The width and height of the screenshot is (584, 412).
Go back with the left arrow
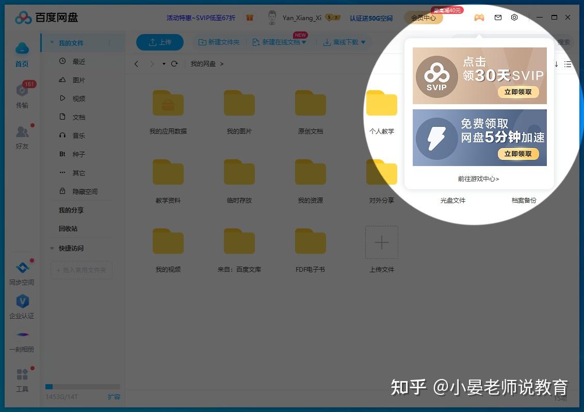coord(136,64)
